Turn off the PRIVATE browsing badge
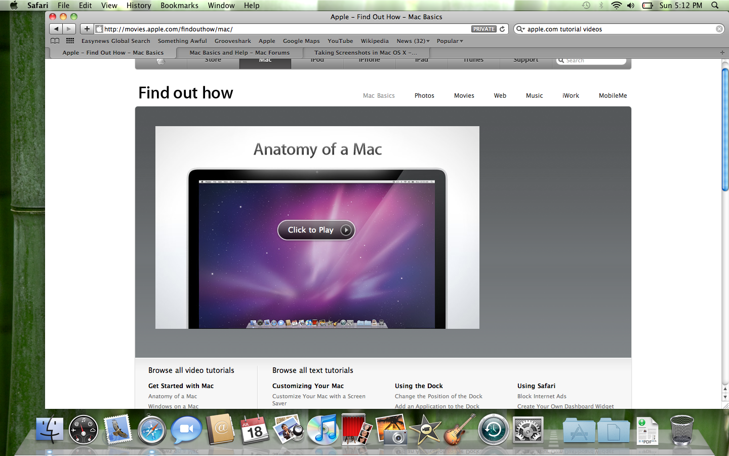 [x=483, y=29]
